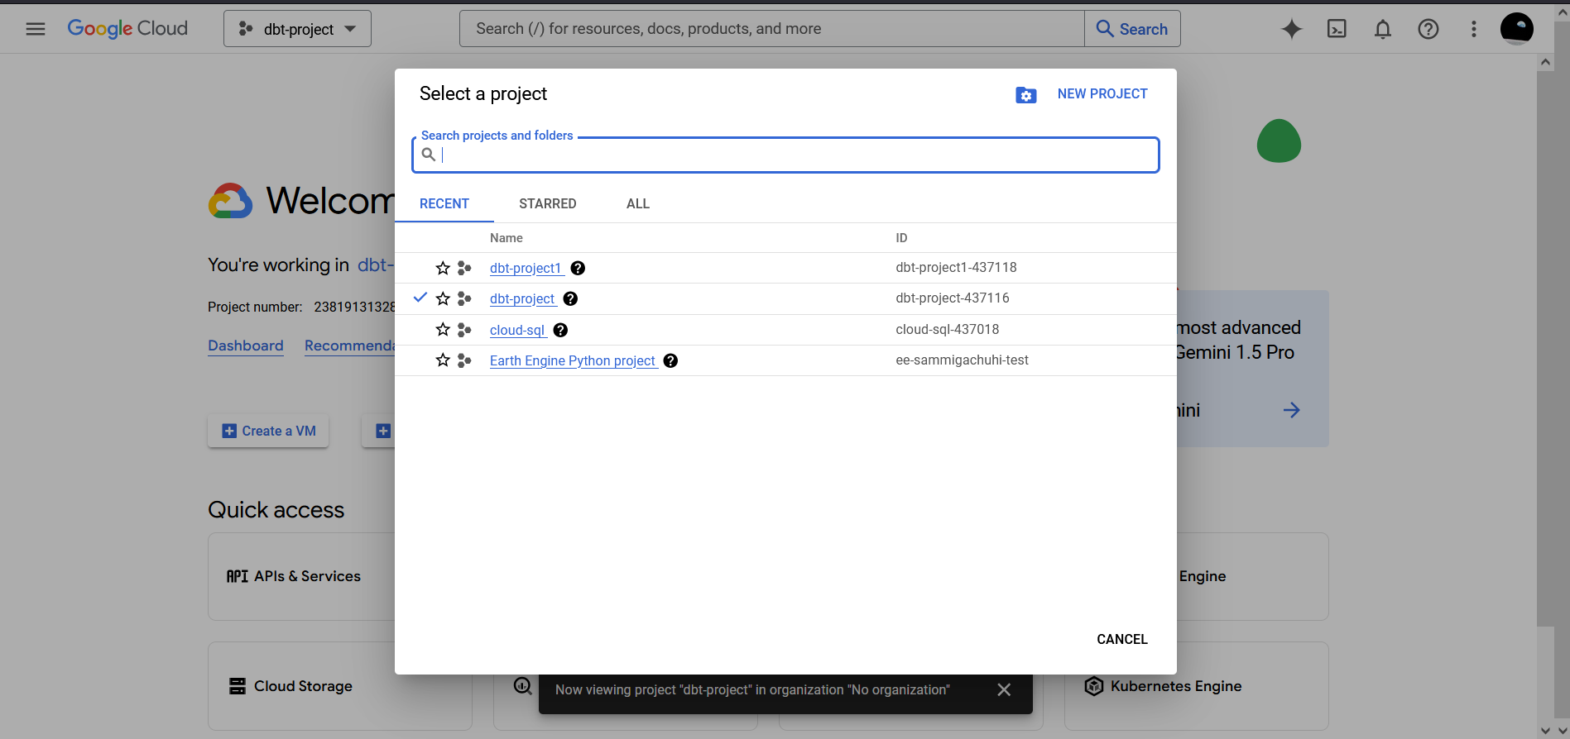Click the project type icon for dbt-project

464,298
